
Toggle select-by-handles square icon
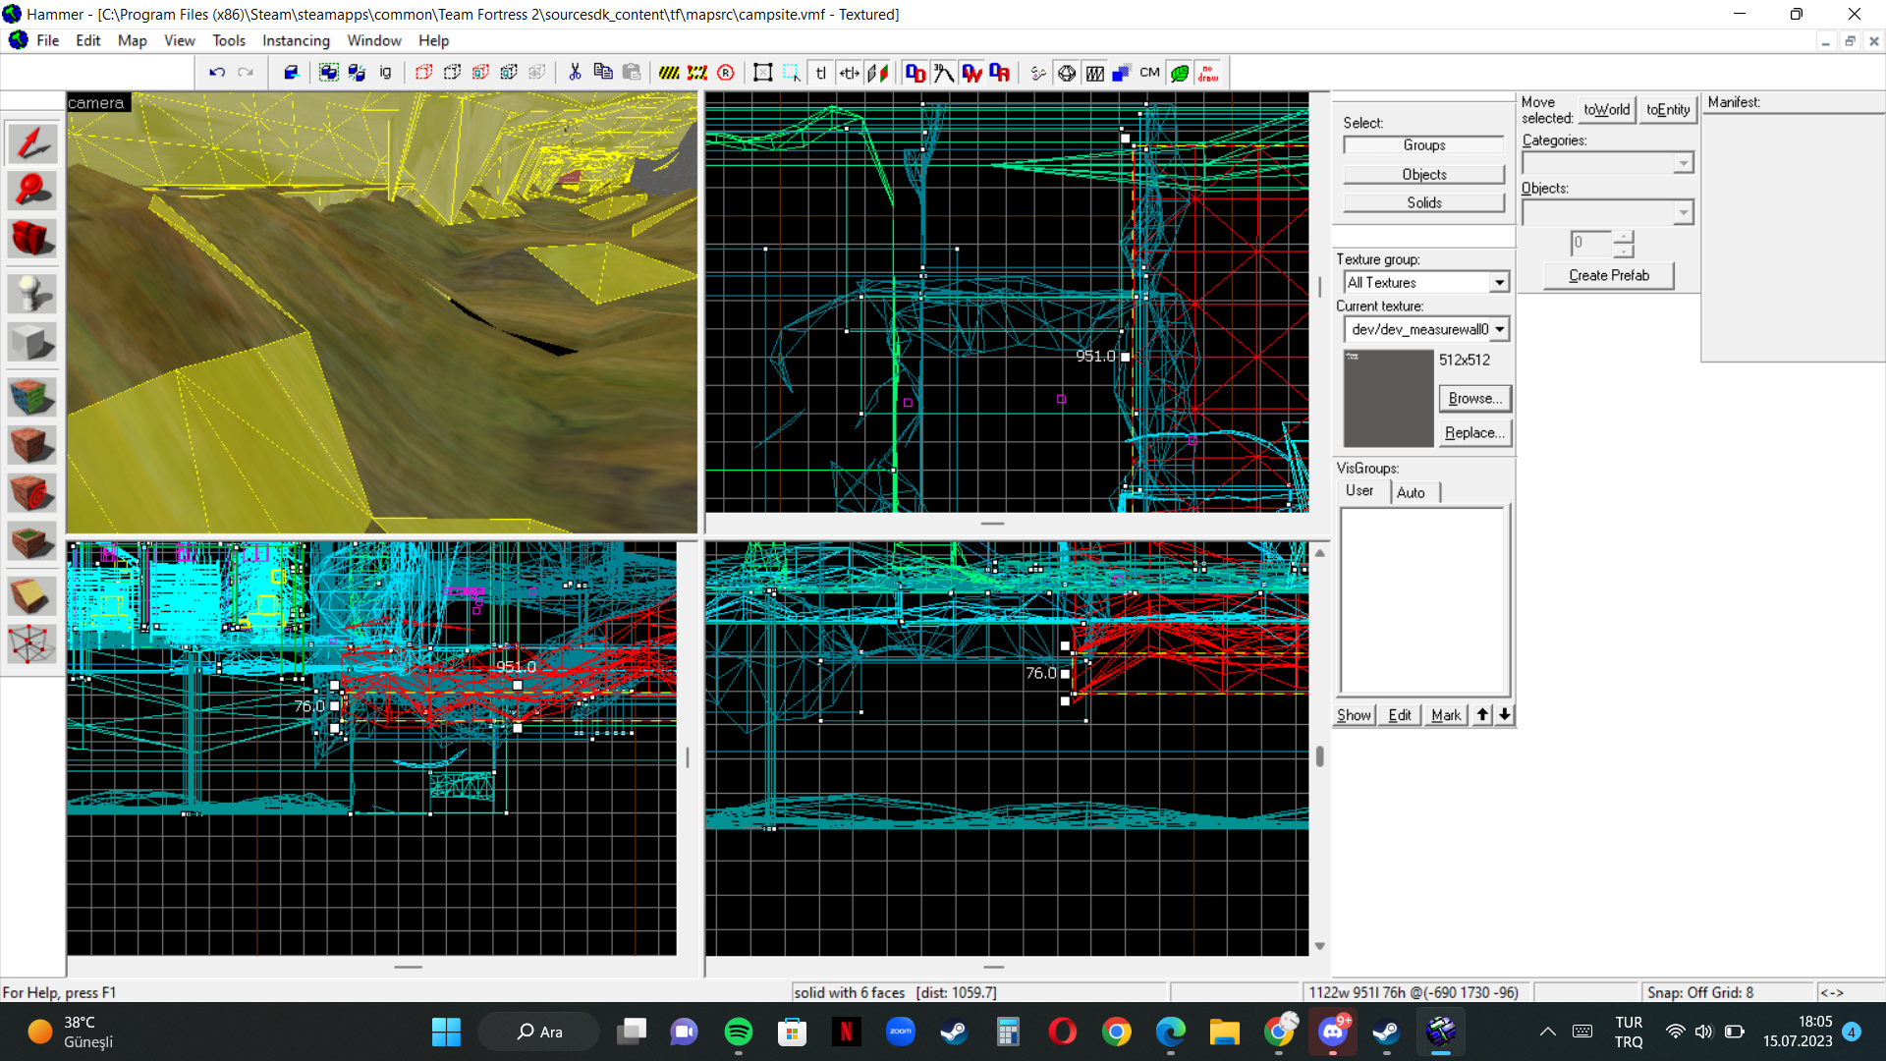click(x=763, y=73)
